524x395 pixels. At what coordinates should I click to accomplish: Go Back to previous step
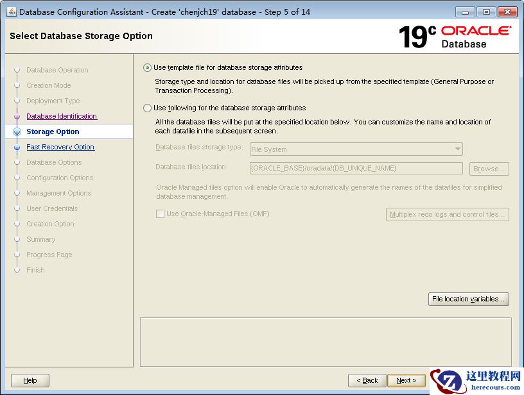click(367, 380)
